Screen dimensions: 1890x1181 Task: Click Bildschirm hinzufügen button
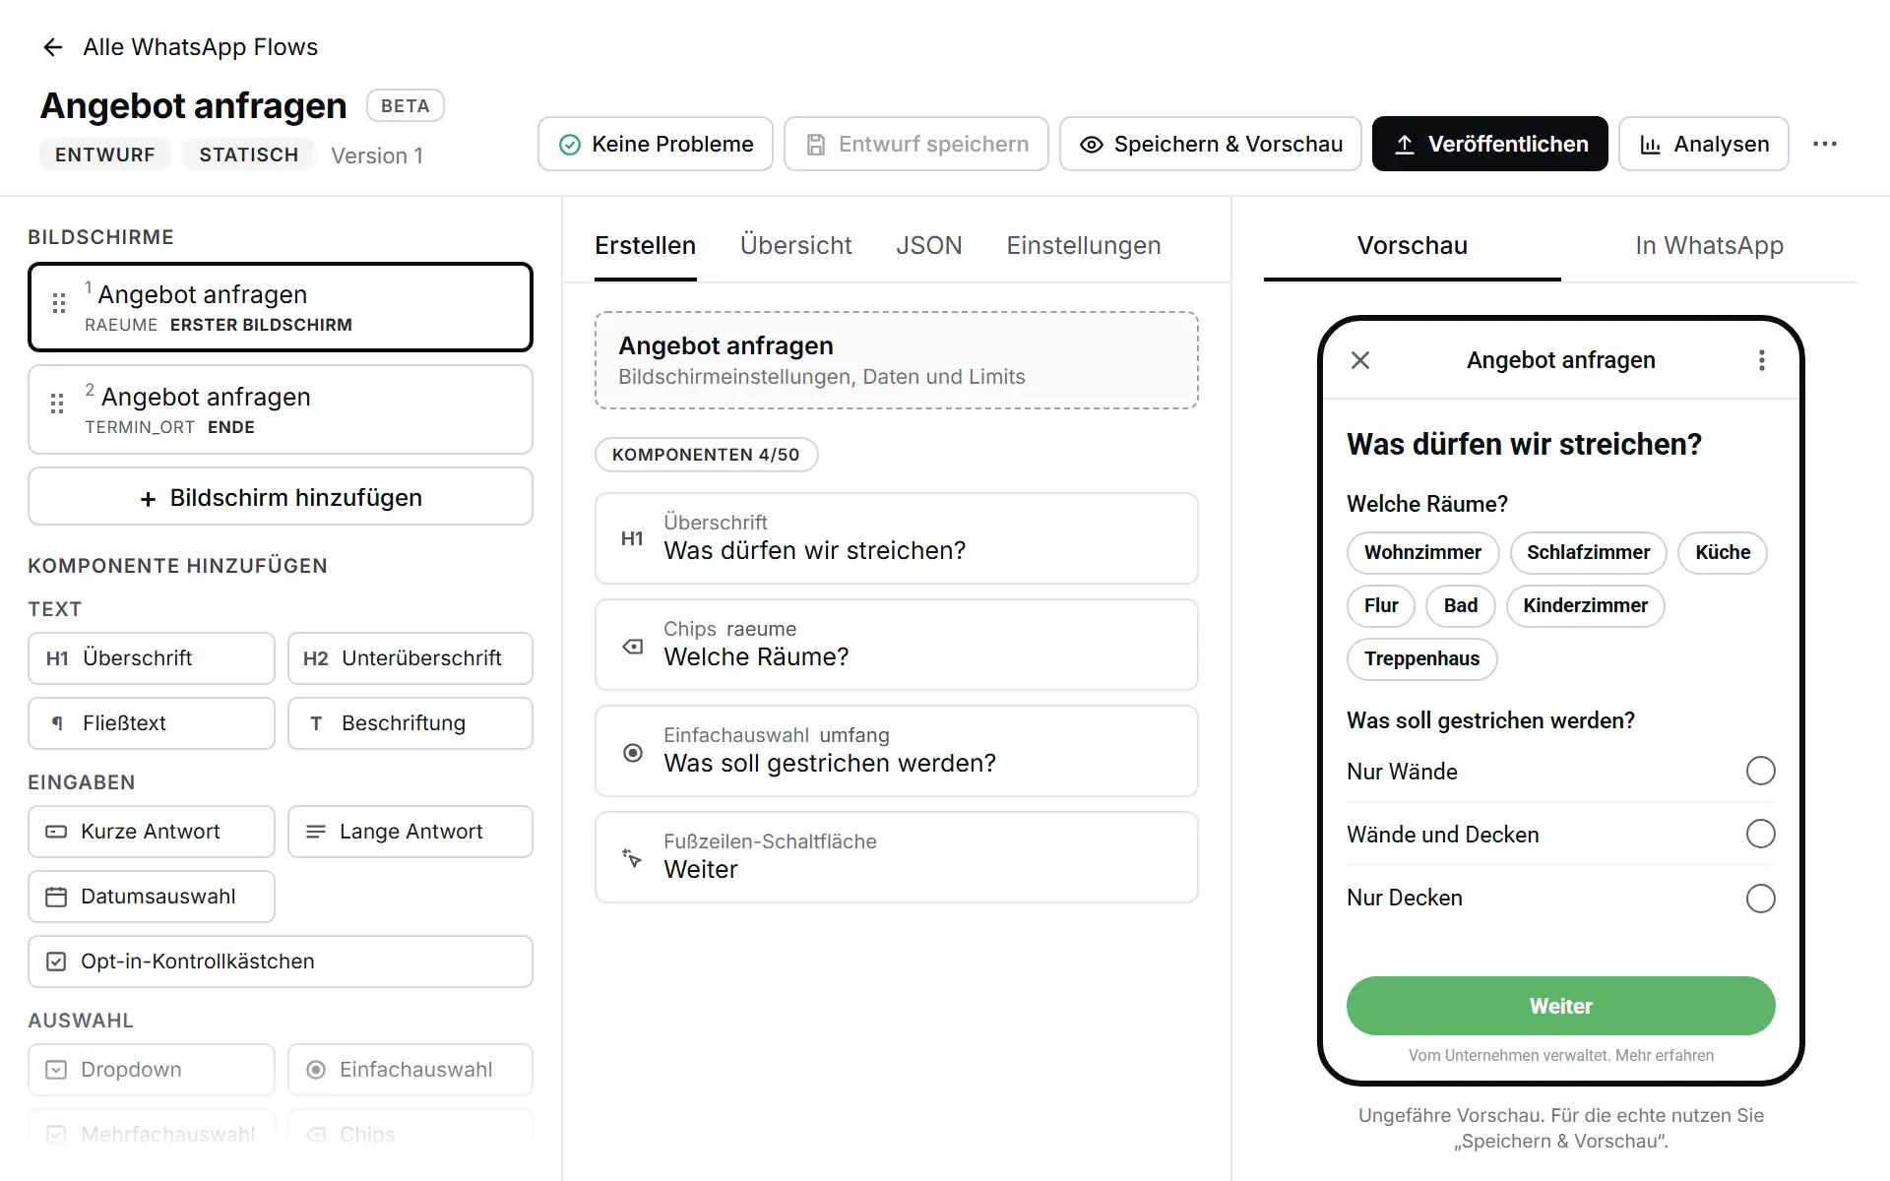281,497
